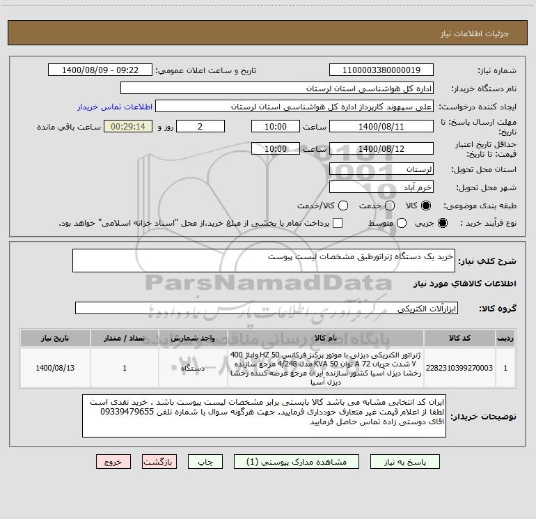Select the جزیی purchase type radio
The height and width of the screenshot is (519, 536).
click(x=442, y=223)
